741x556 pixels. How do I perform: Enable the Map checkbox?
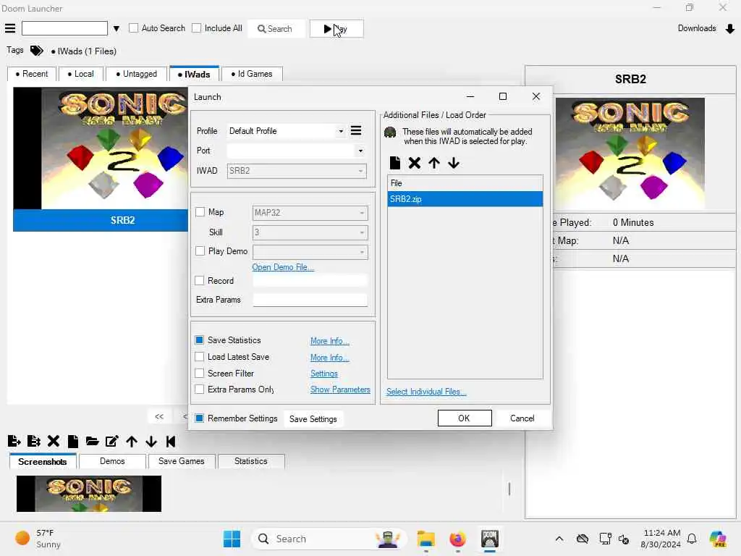coord(200,212)
